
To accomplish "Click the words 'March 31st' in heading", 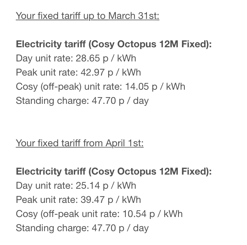I will click(134, 16).
